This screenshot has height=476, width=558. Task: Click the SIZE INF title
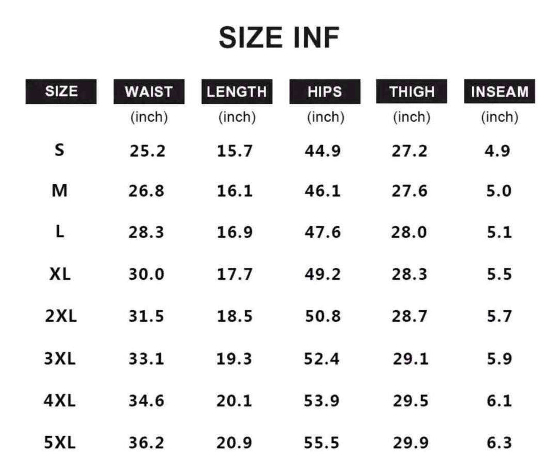point(279,37)
